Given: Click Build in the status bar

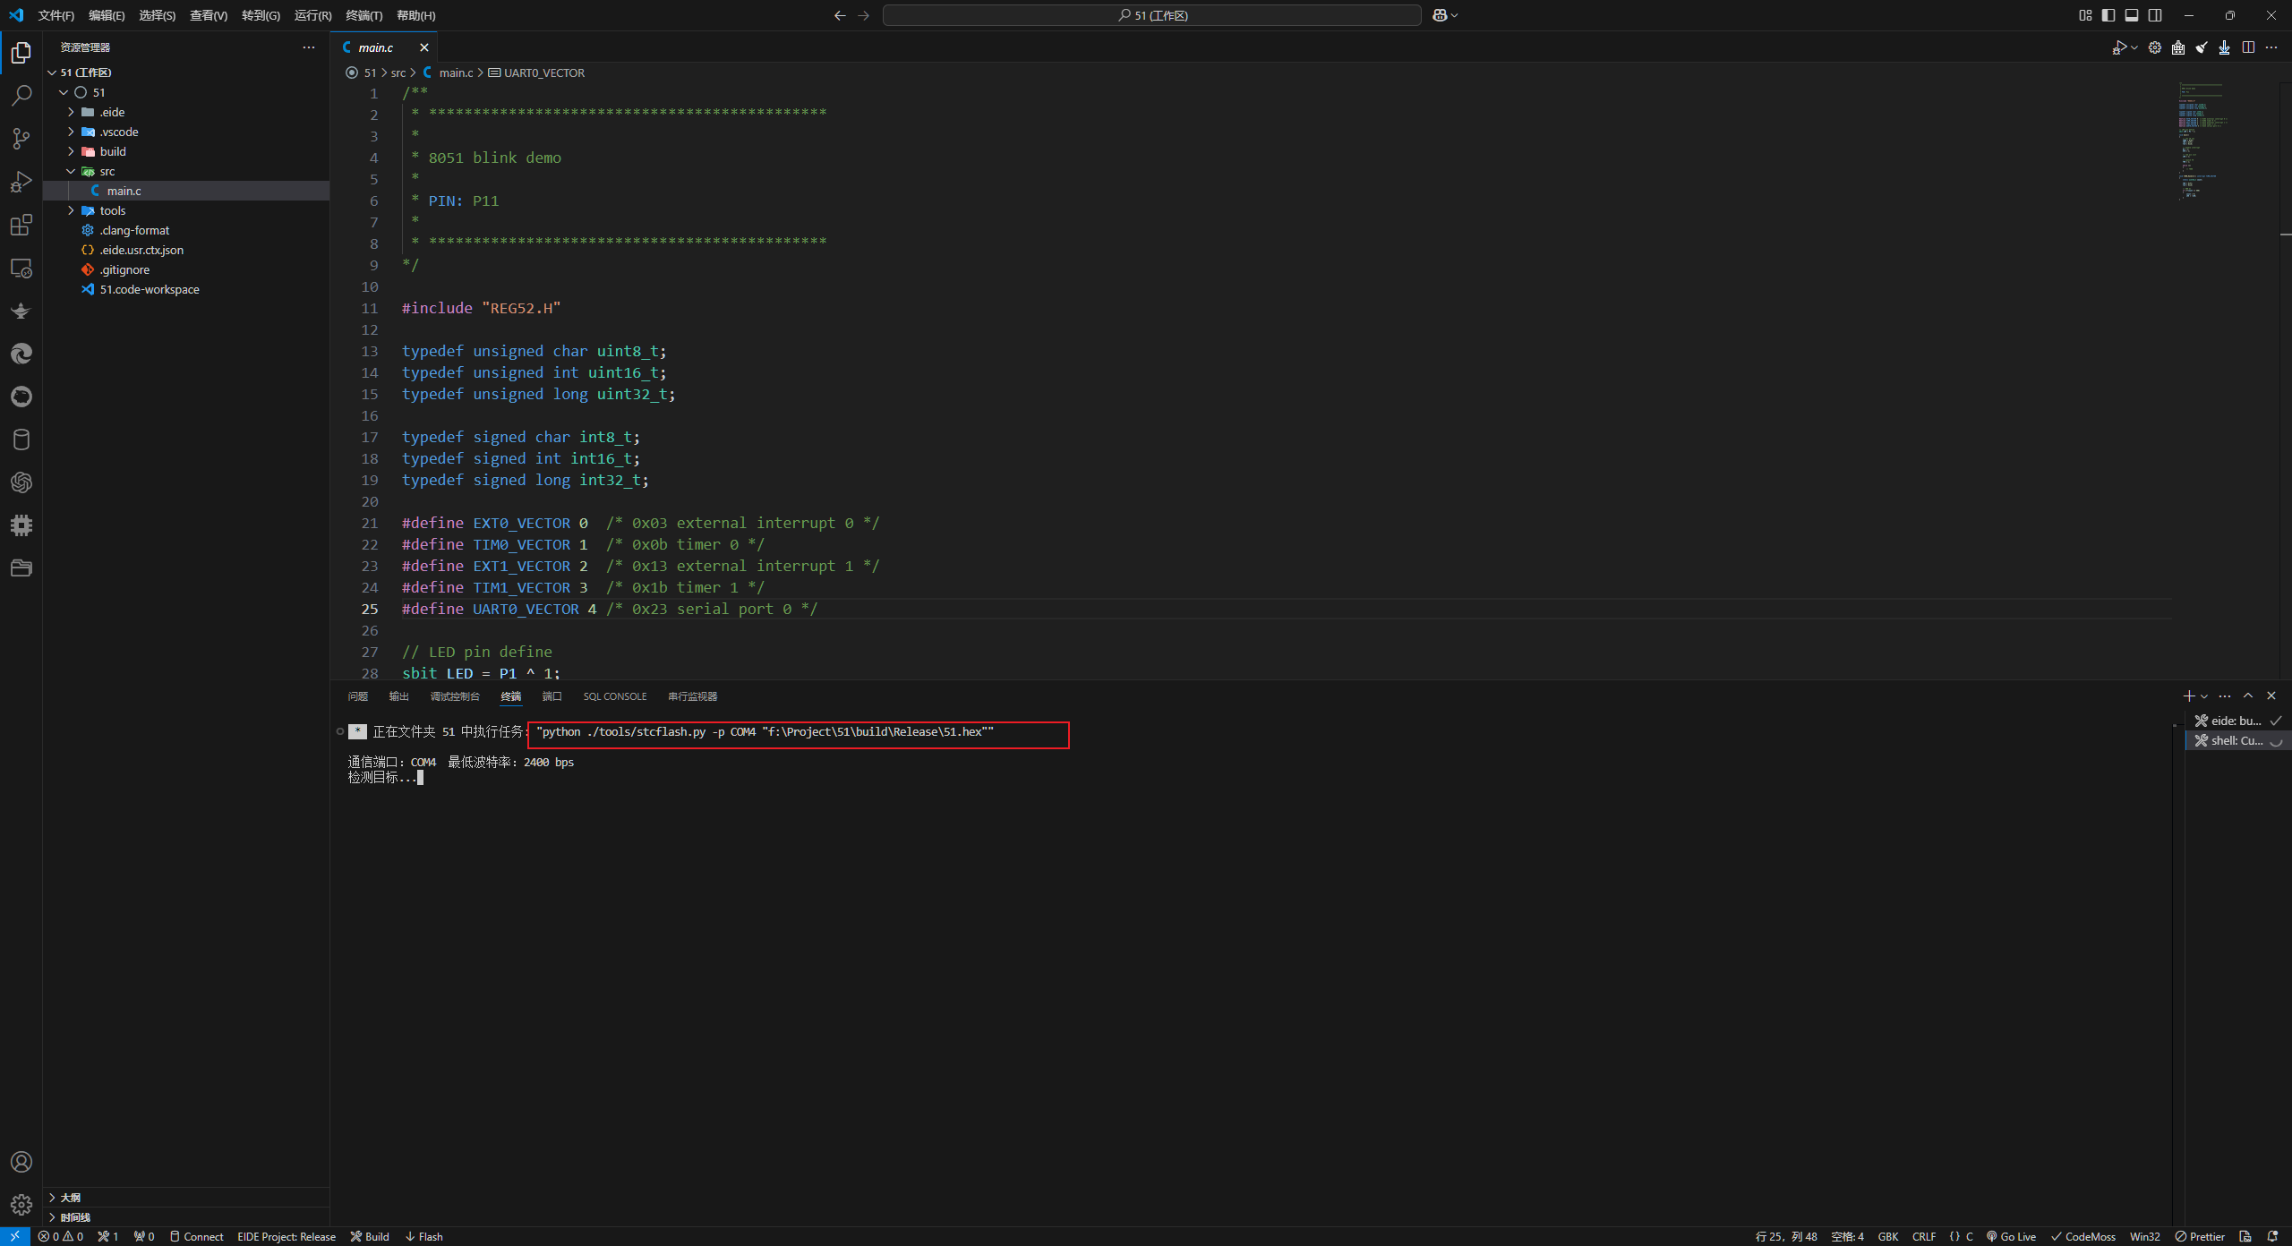Looking at the screenshot, I should point(370,1236).
